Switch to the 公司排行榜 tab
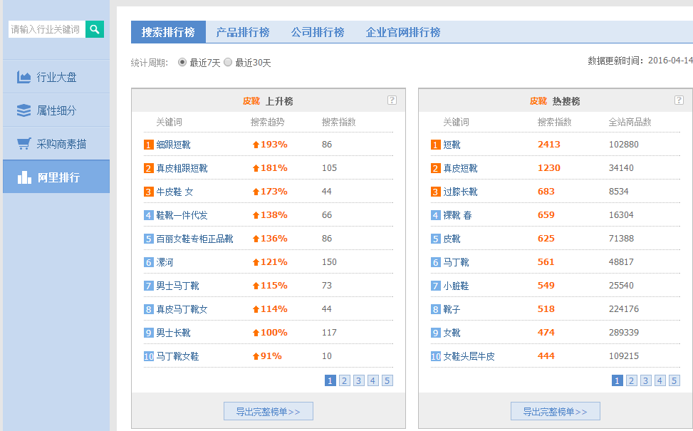 point(317,32)
